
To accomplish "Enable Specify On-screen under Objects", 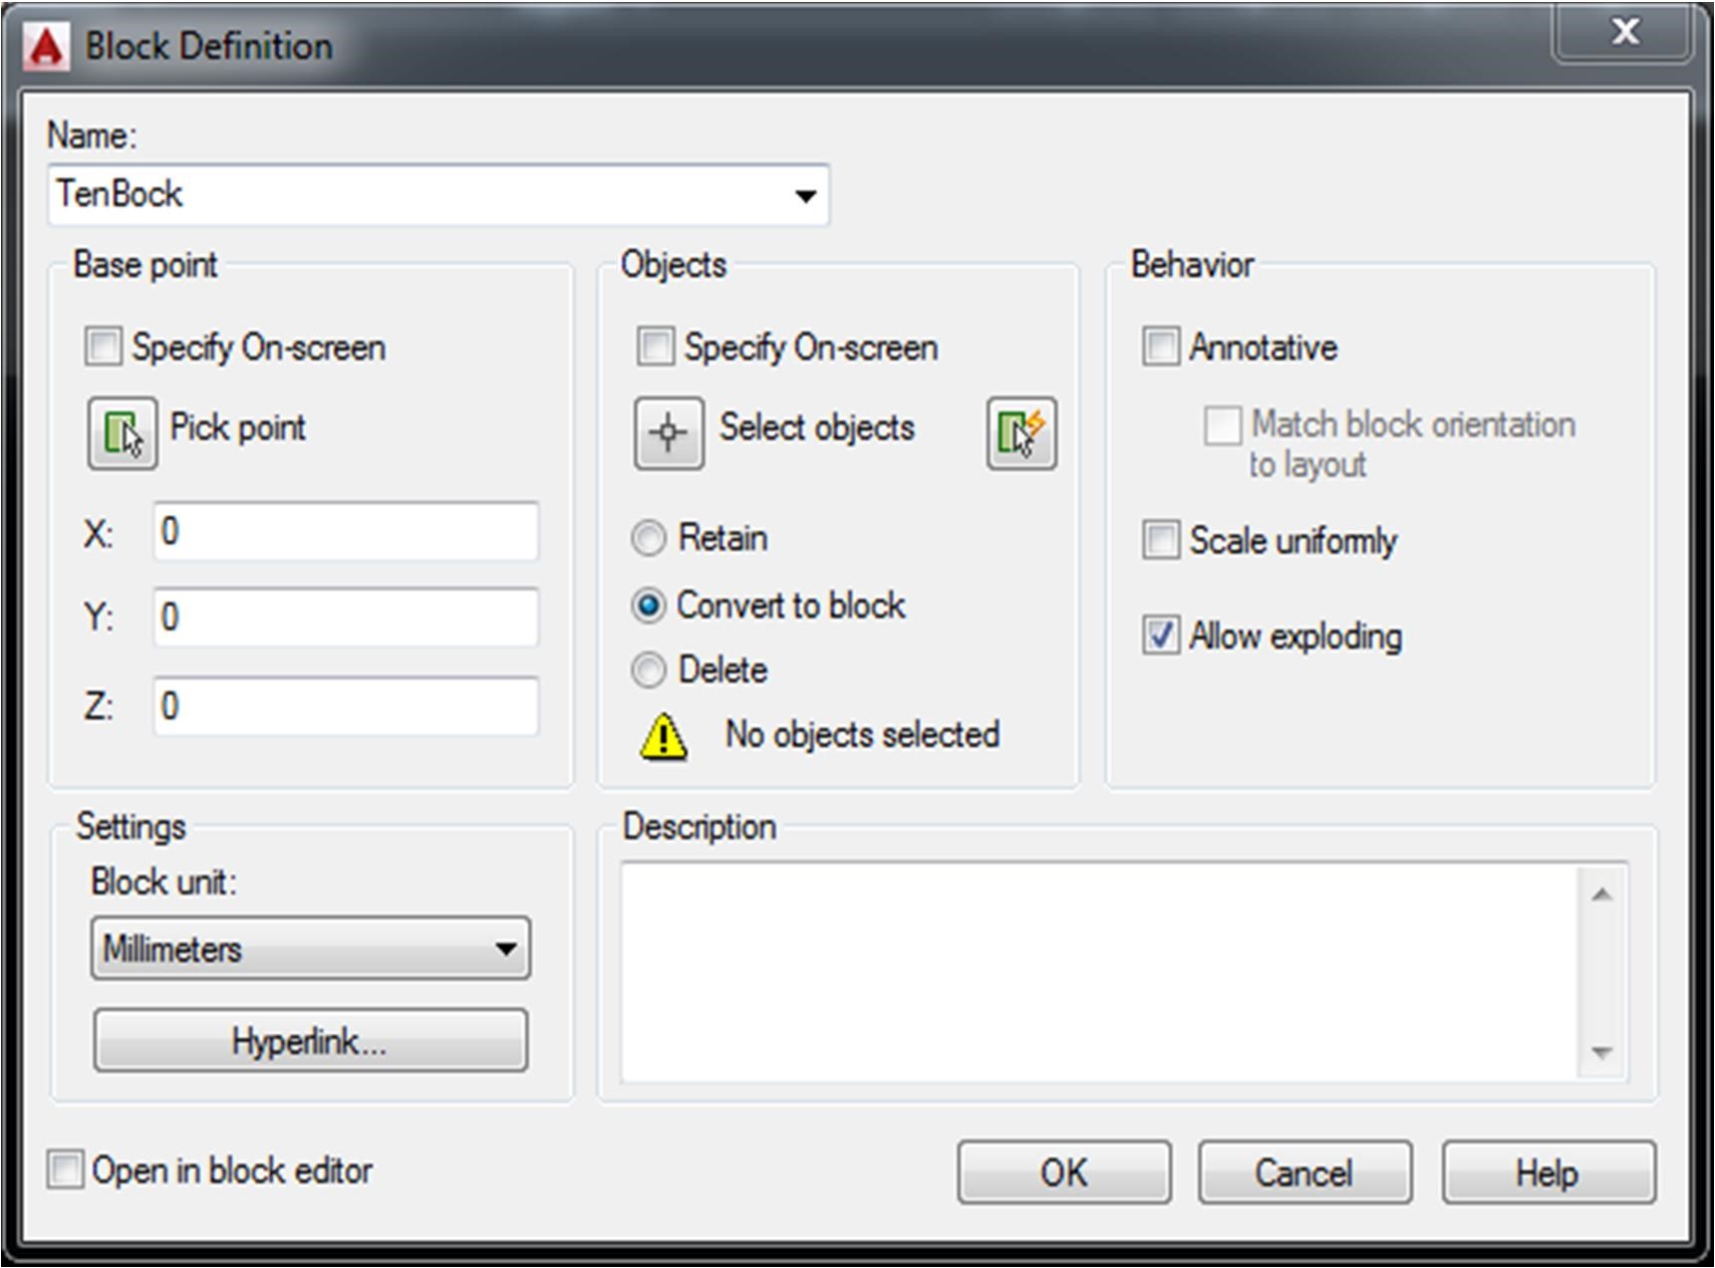I will click(656, 348).
